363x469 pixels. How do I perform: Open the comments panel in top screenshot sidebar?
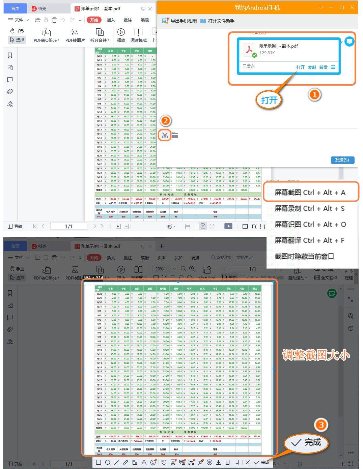click(x=10, y=80)
